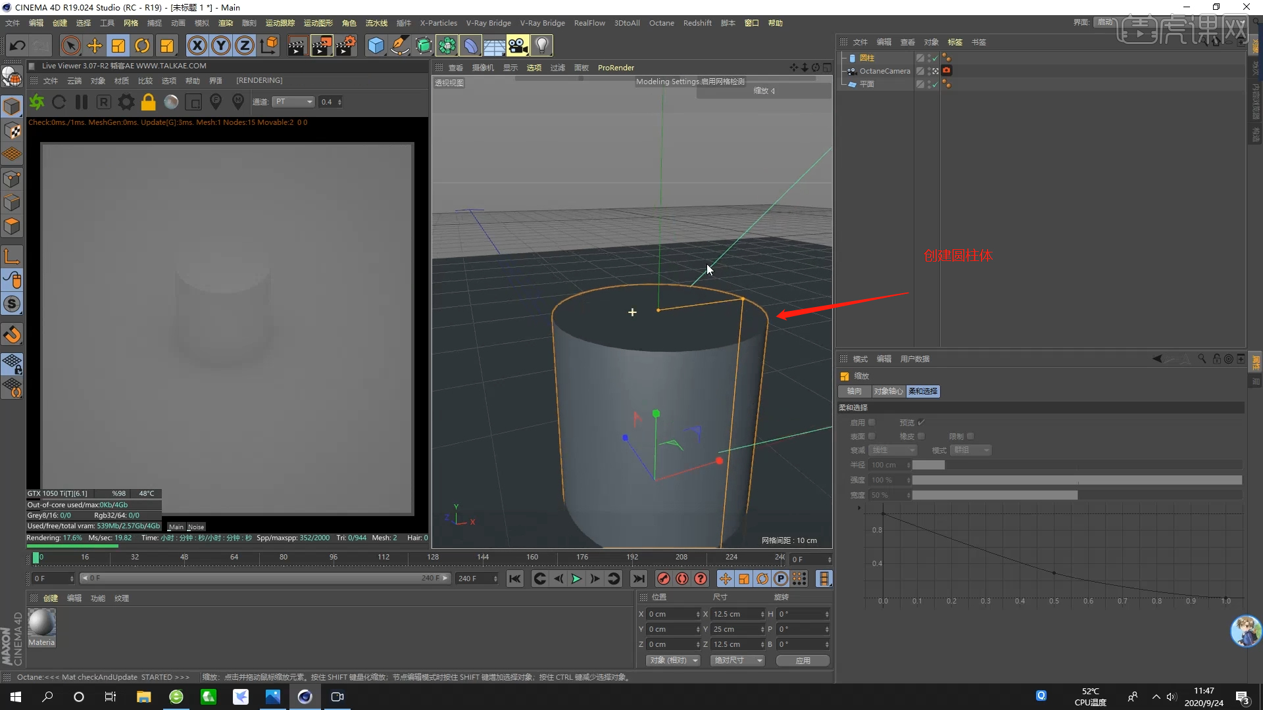Click Render to Picture Viewer icon
Viewport: 1263px width, 710px height.
click(321, 45)
